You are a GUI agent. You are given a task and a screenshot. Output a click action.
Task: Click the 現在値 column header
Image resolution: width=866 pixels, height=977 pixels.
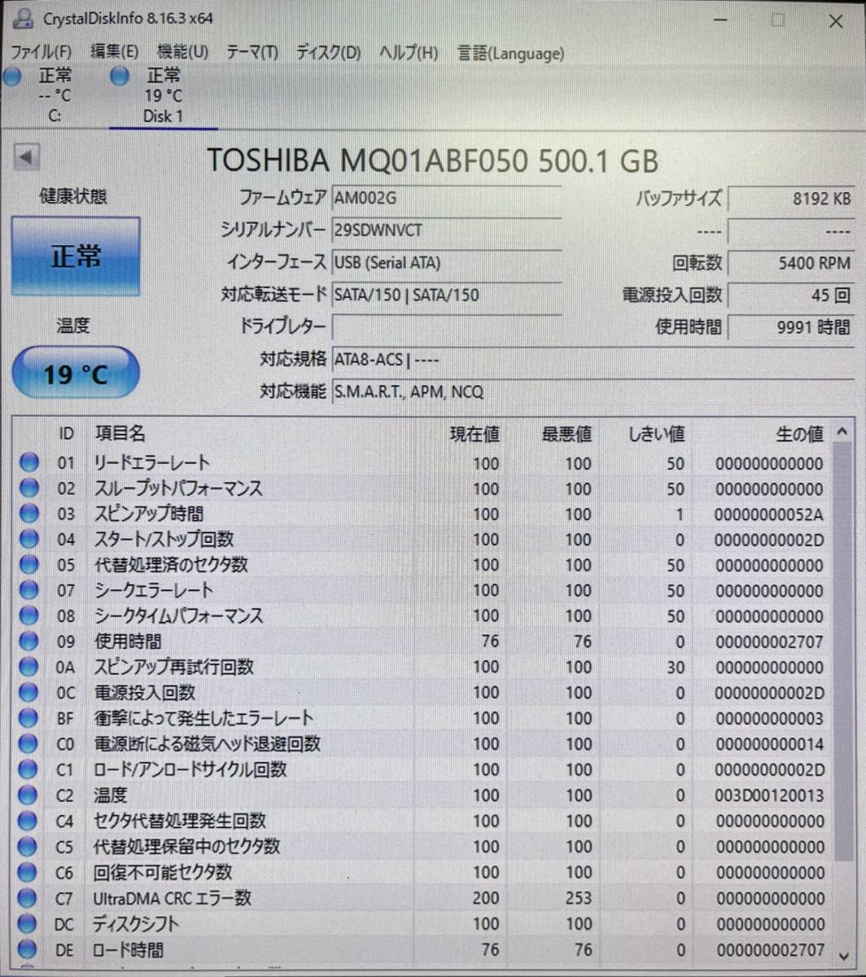(475, 435)
